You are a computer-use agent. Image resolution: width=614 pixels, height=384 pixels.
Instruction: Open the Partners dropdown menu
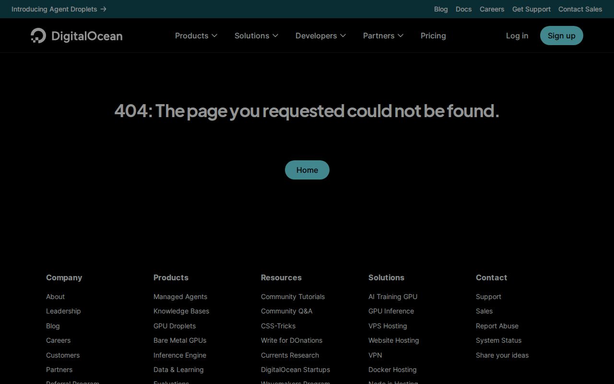[383, 36]
